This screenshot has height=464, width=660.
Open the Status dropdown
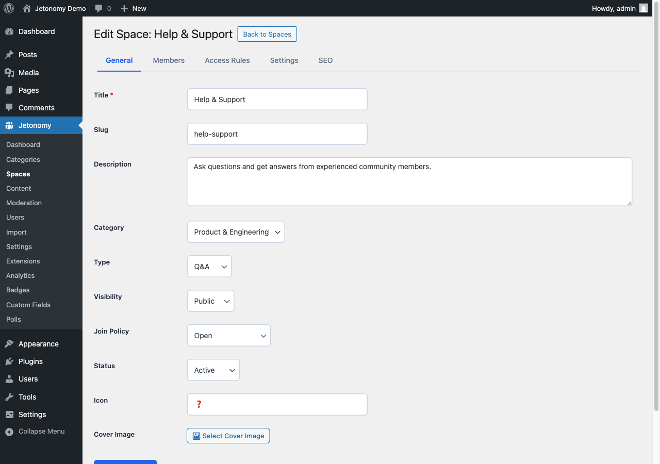pyautogui.click(x=213, y=370)
